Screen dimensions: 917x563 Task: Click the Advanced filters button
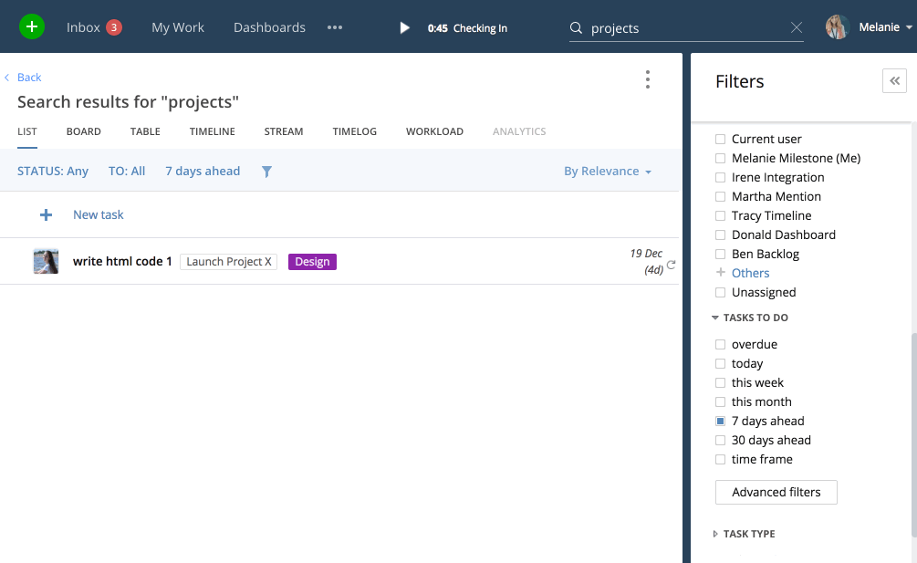[x=776, y=493]
